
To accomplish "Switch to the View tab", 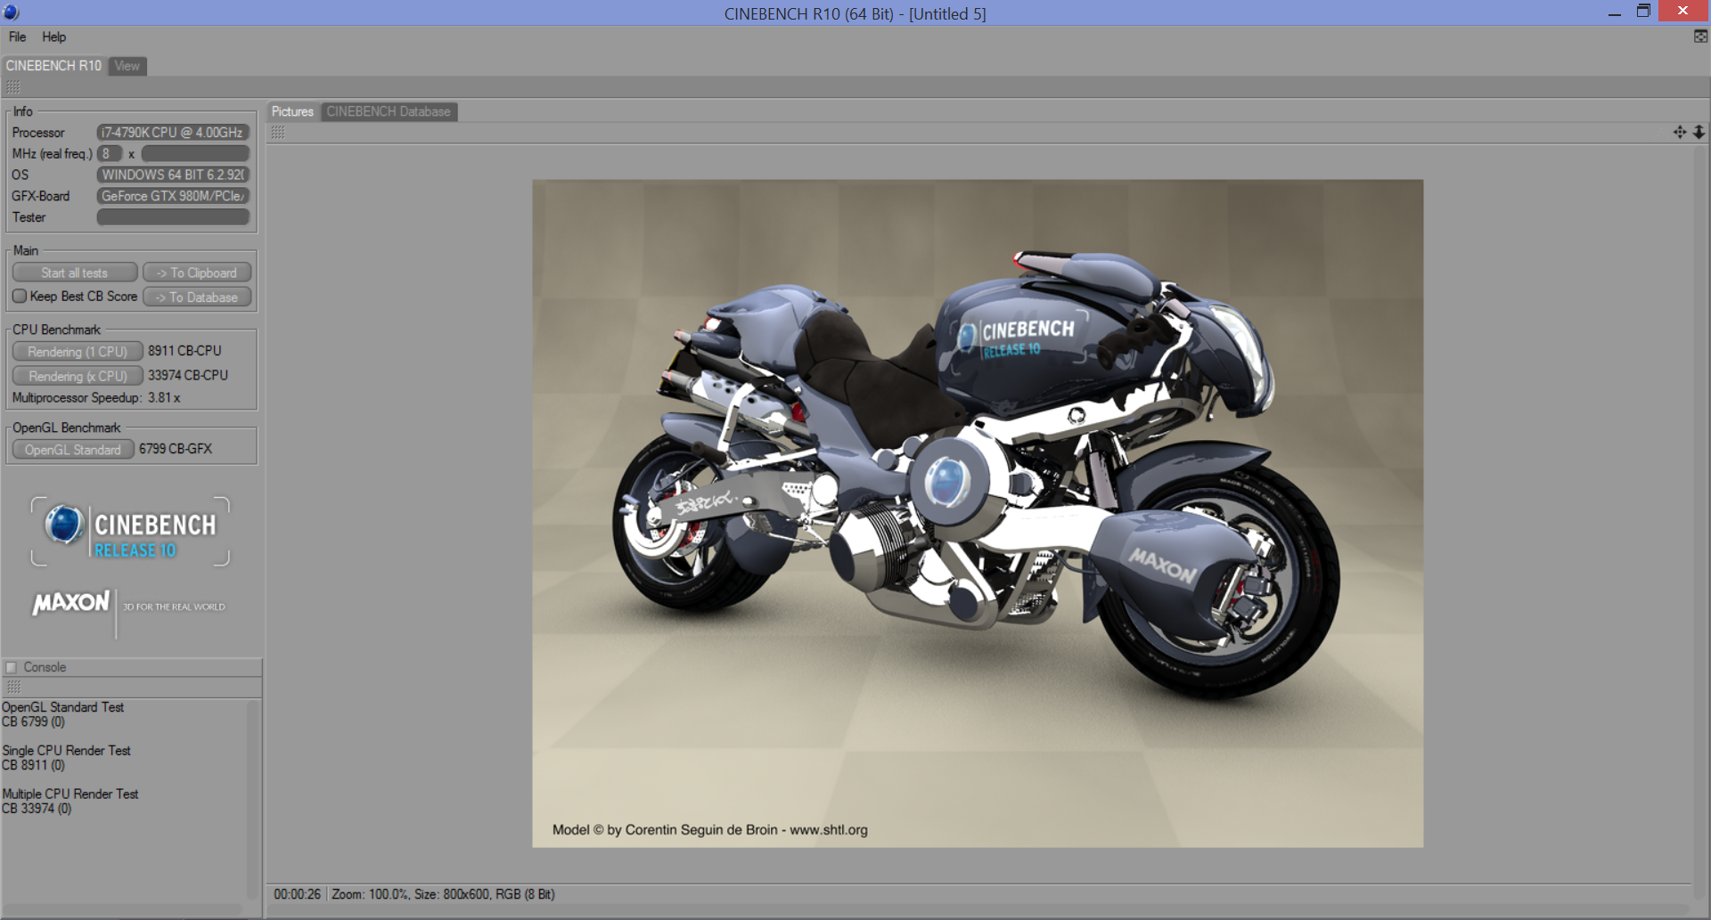I will (x=127, y=66).
